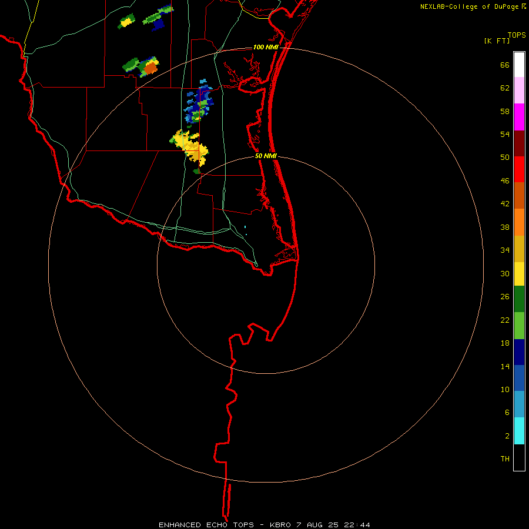Click the "7 AUG 25" date text
Screen dimensions: 529x529
317,525
